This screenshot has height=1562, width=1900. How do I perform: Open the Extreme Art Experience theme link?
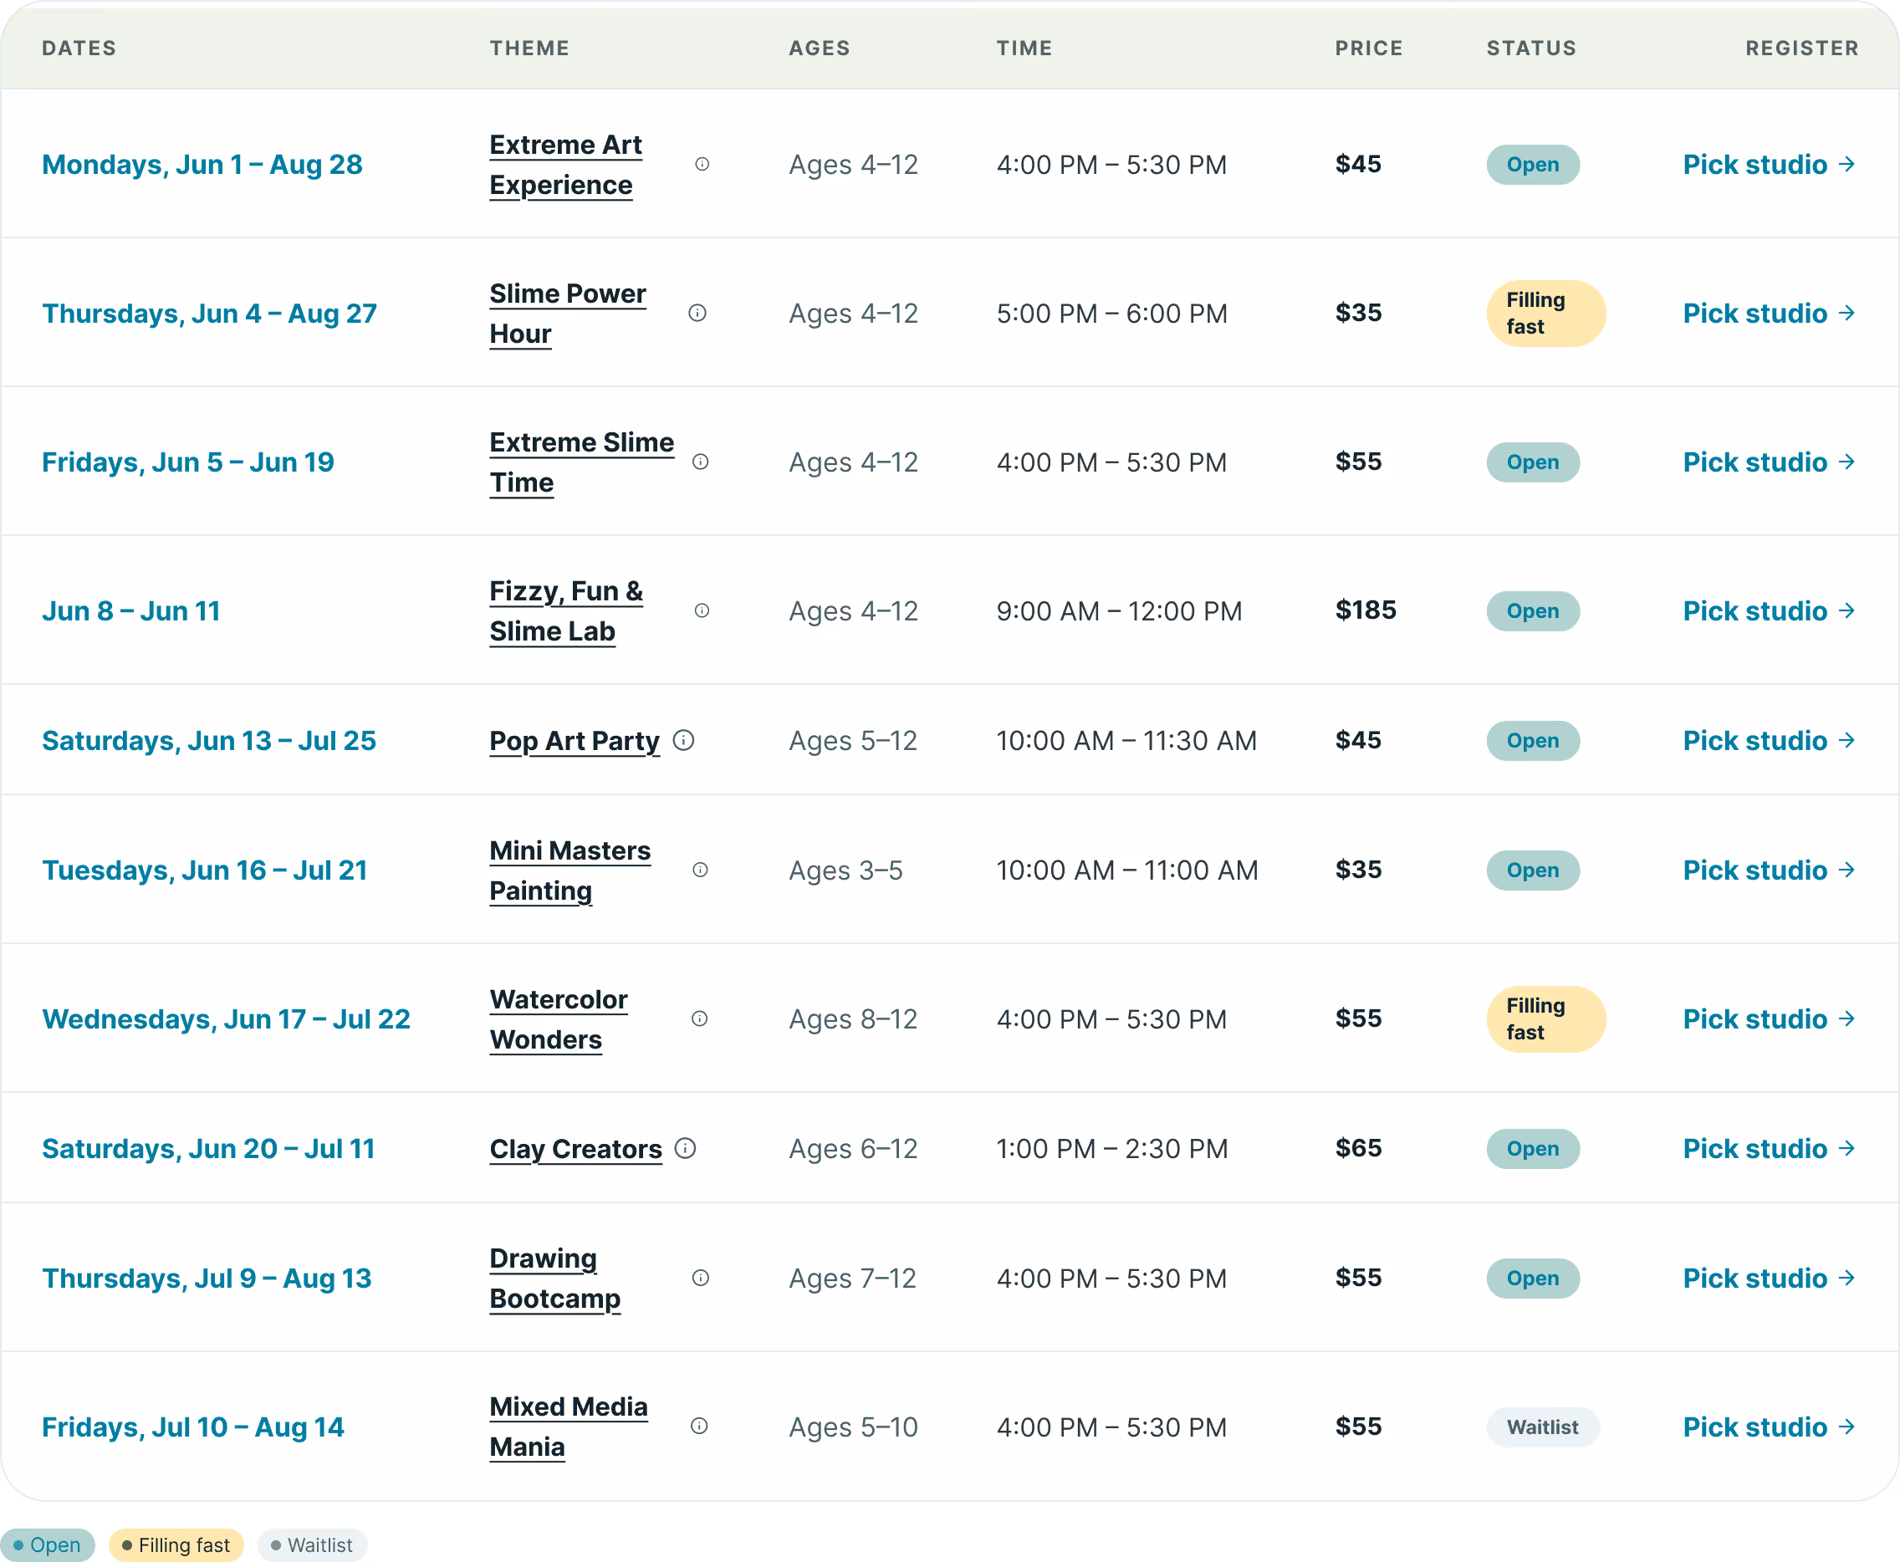566,165
